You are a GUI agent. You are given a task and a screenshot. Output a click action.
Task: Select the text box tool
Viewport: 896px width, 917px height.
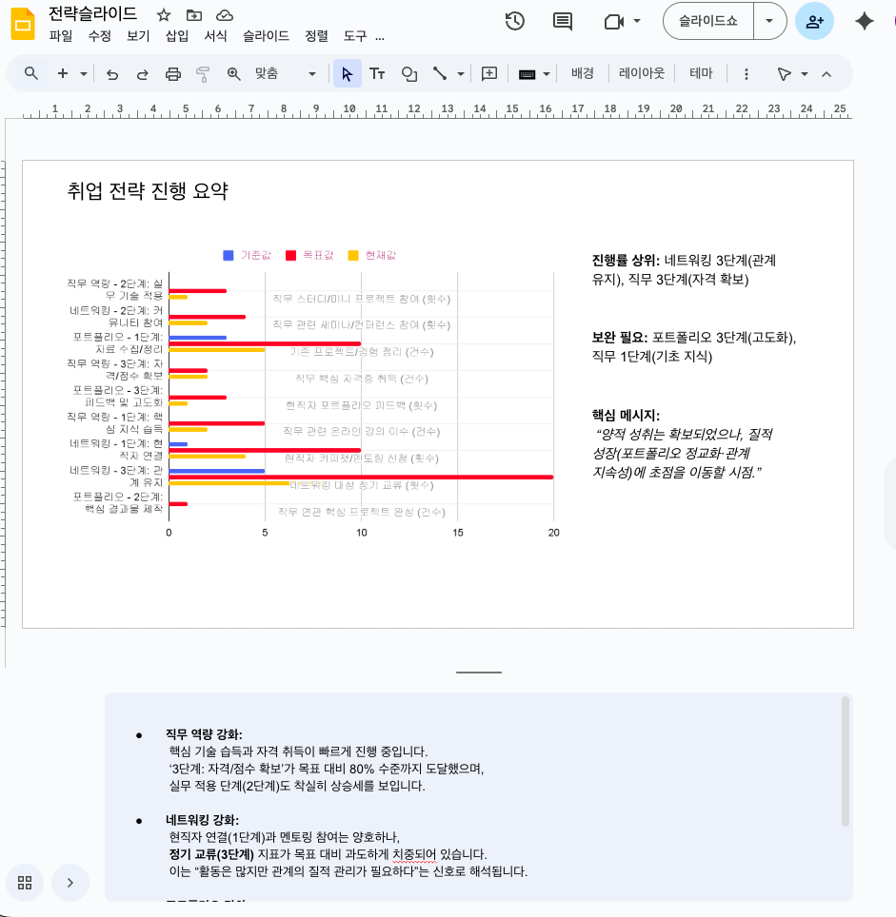(377, 74)
